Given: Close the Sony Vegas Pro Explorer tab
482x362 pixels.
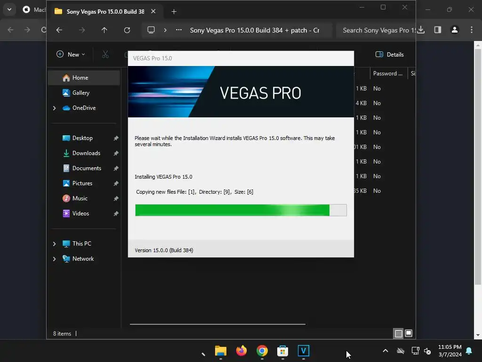Looking at the screenshot, I should 153,11.
